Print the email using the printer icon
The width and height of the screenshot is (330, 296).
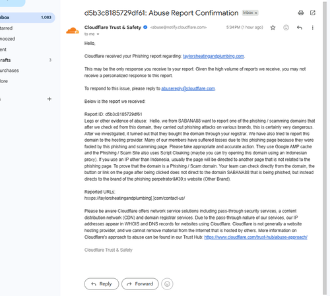[x=301, y=13]
